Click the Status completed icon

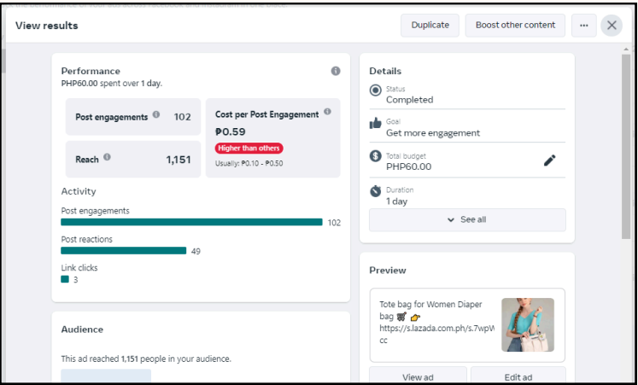click(x=376, y=90)
